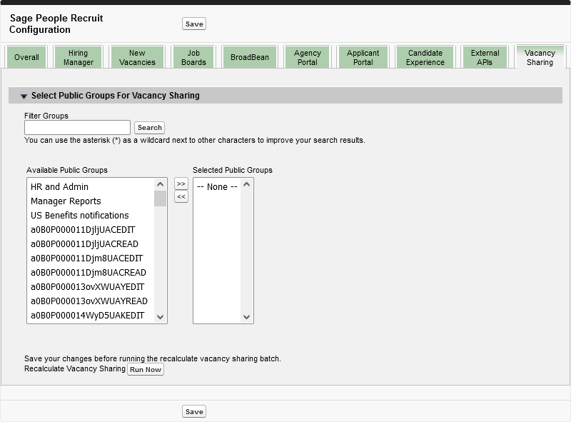Choose US Benefits notifications in list
571x422 pixels.
pos(80,216)
